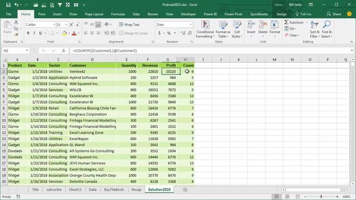
Task: Expand the formula bar
Action: (x=352, y=51)
